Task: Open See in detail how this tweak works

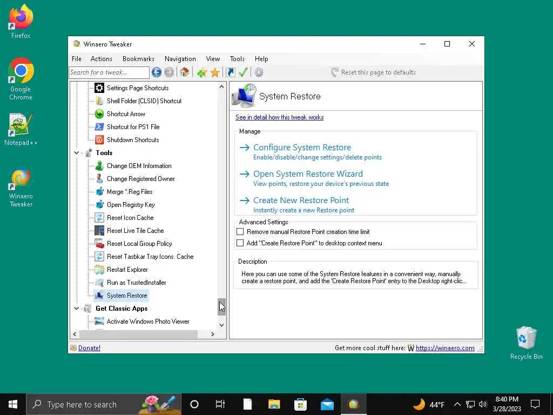Action: pos(279,117)
